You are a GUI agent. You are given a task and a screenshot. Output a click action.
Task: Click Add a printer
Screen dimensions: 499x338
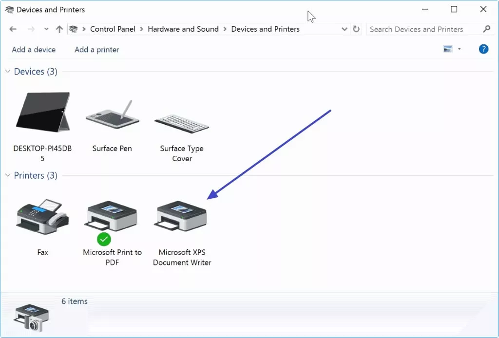coord(96,49)
